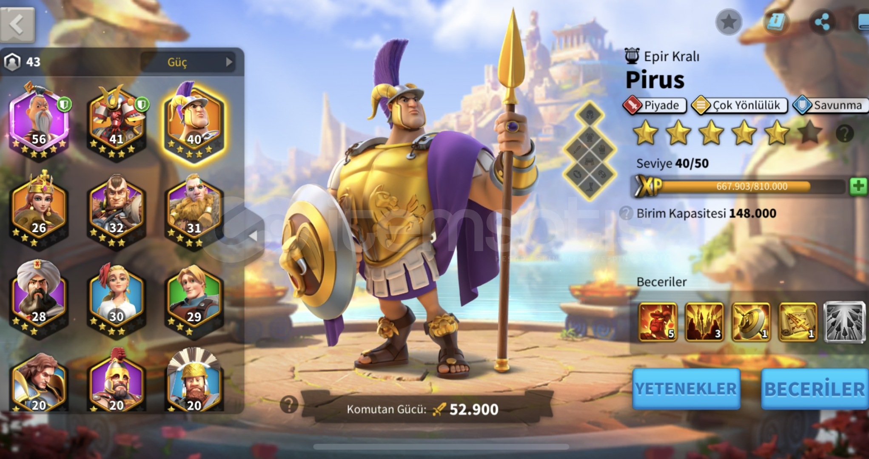869x459 pixels.
Task: Tap the Komutan Gücü help question mark
Action: [x=289, y=404]
